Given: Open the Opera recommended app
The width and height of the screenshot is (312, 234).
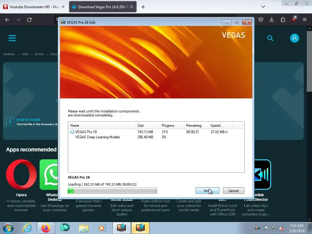Looking at the screenshot, I should point(21,175).
